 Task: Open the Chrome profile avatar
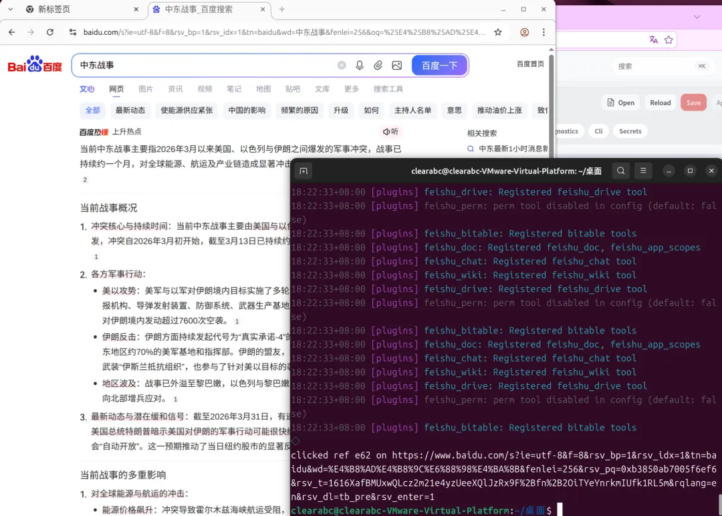click(x=525, y=32)
